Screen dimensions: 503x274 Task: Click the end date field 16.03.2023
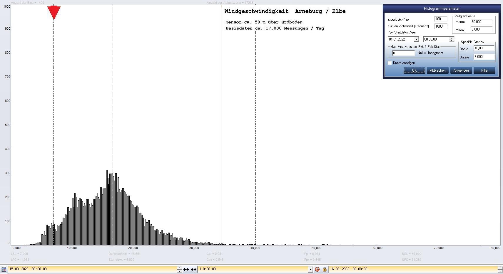click(413, 269)
